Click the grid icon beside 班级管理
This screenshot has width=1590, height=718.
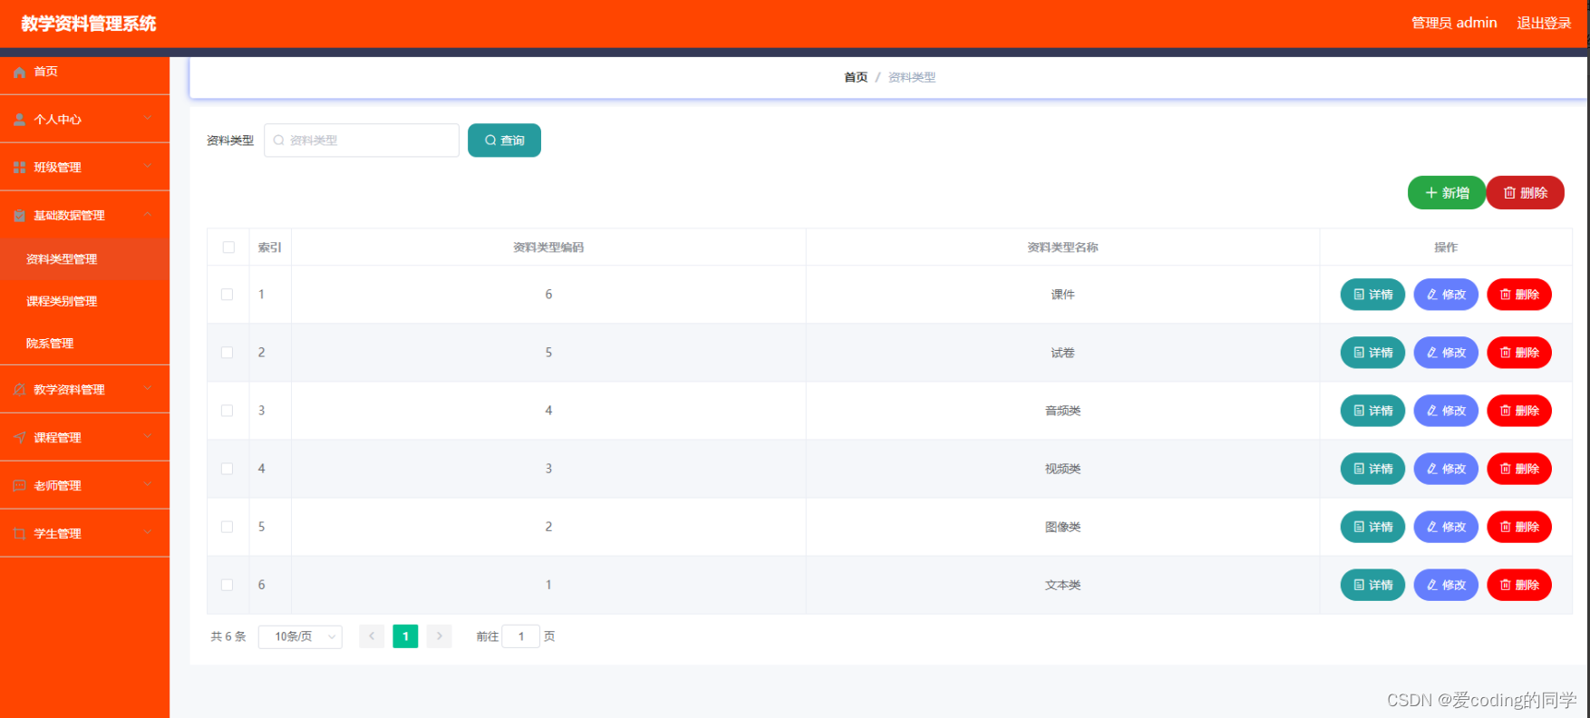(x=19, y=168)
